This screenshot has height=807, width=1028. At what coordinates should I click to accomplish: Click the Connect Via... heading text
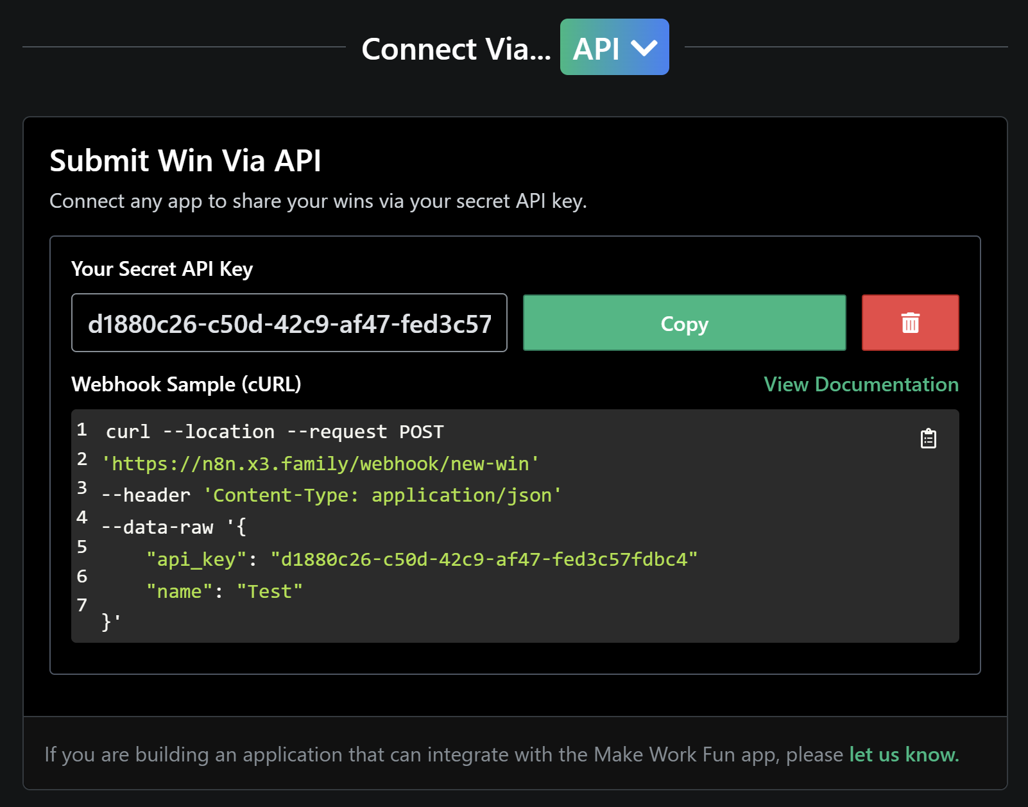456,49
